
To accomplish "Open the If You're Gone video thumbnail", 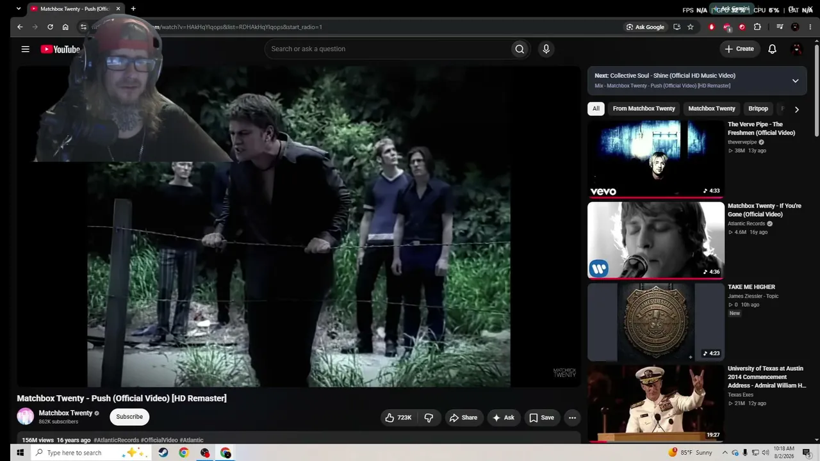I will coord(656,240).
